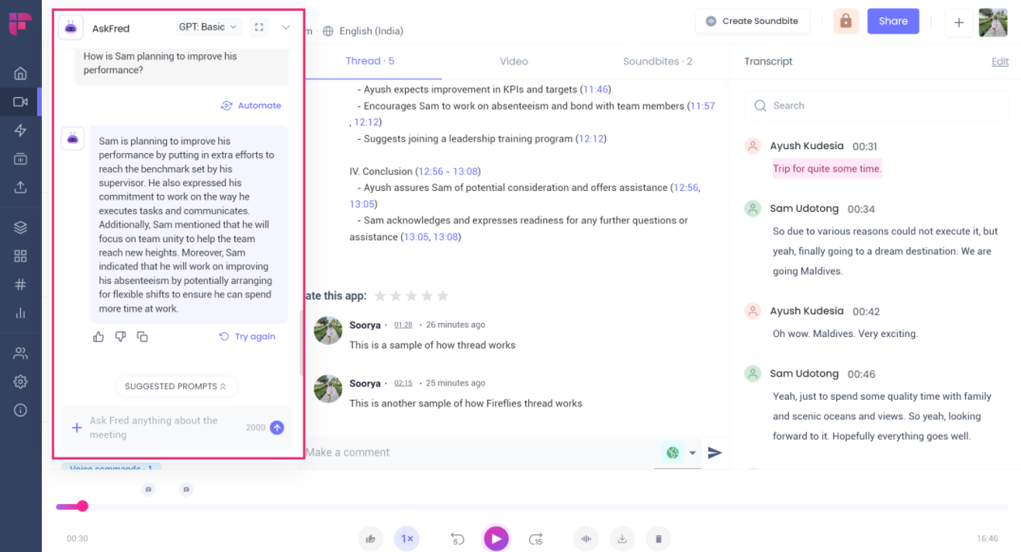Image resolution: width=1021 pixels, height=552 pixels.
Task: Open the Channels hashtag icon
Action: pyautogui.click(x=20, y=284)
